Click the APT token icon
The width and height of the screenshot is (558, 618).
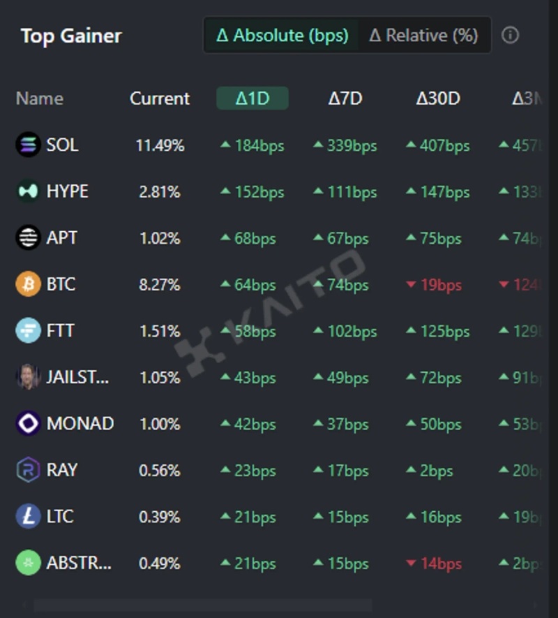click(x=28, y=238)
